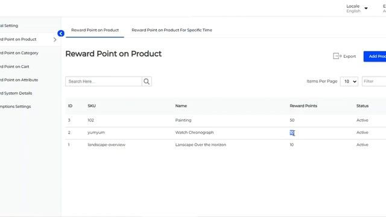
Task: Click the Watch Chronograph product name
Action: (194, 133)
